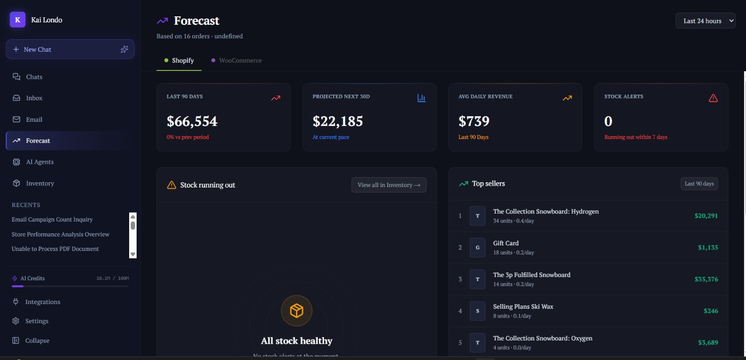Click the Settings gear icon
The height and width of the screenshot is (360, 746).
click(x=15, y=321)
